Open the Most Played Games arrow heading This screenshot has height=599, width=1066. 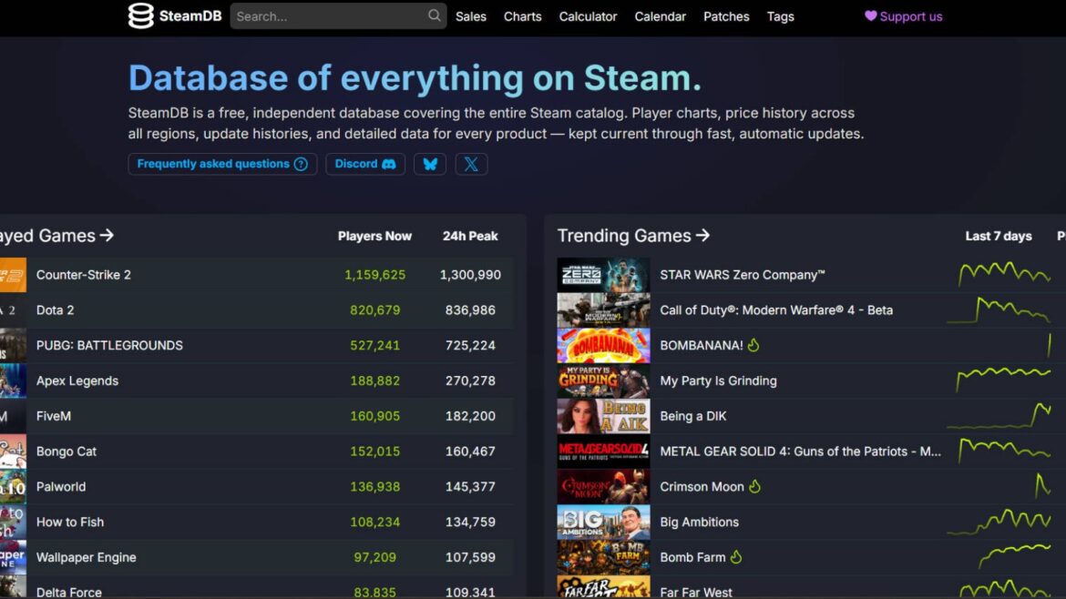click(x=56, y=236)
